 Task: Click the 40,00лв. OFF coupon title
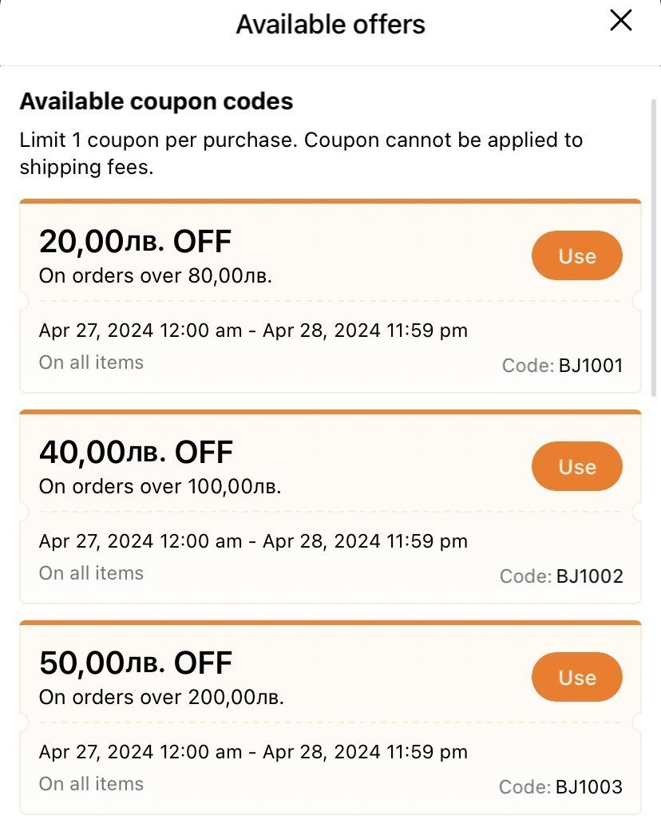(136, 452)
